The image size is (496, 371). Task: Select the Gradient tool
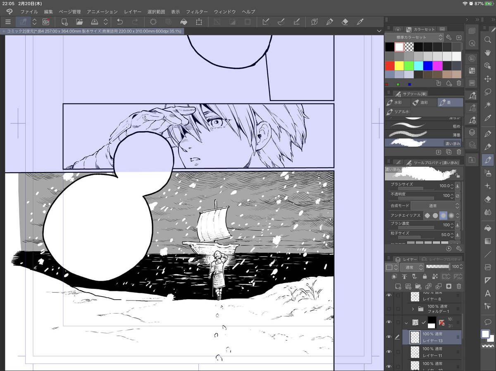(487, 241)
